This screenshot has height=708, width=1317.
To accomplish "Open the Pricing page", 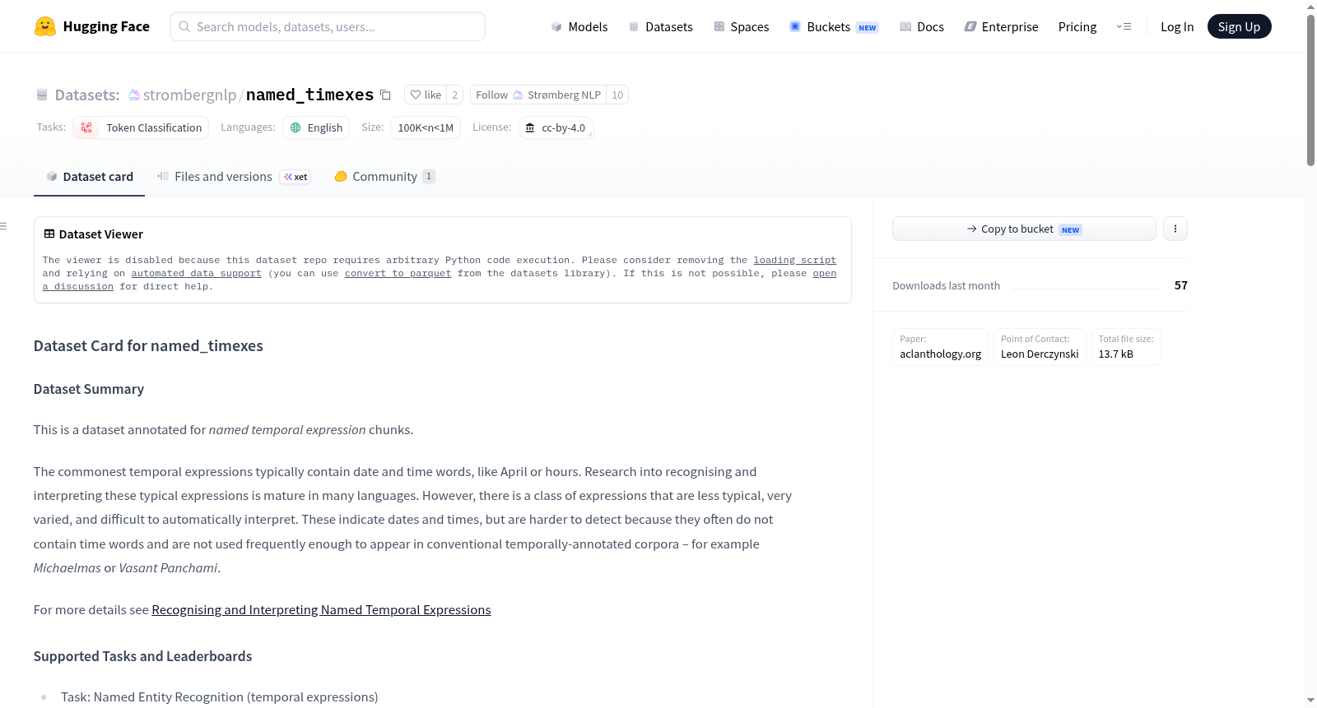I will [x=1077, y=26].
